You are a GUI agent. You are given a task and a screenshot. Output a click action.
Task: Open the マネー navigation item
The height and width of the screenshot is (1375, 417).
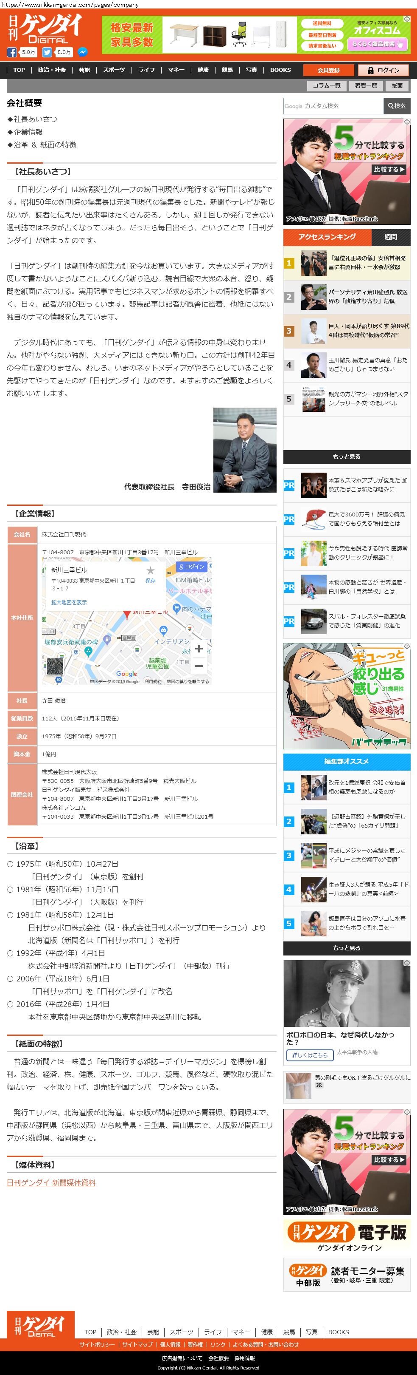(176, 70)
